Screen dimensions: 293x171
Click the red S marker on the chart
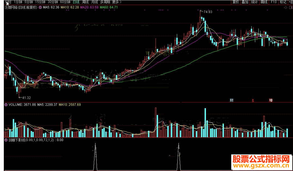[x=253, y=101]
